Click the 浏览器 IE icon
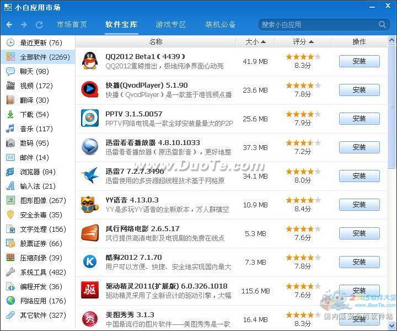The height and width of the screenshot is (331, 397). coord(10,172)
